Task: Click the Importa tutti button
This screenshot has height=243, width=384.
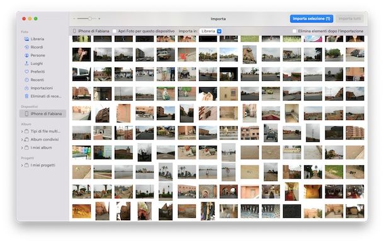Action: tap(350, 19)
